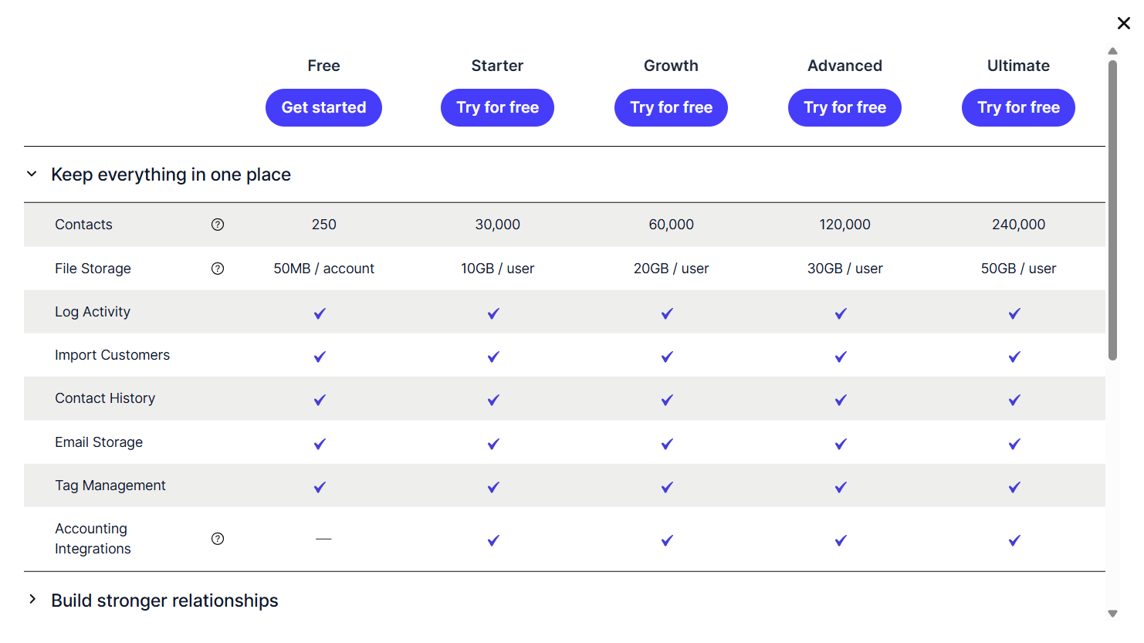Collapse the Keep everything in one place section
Viewport: 1144px width, 643px height.
pyautogui.click(x=32, y=174)
